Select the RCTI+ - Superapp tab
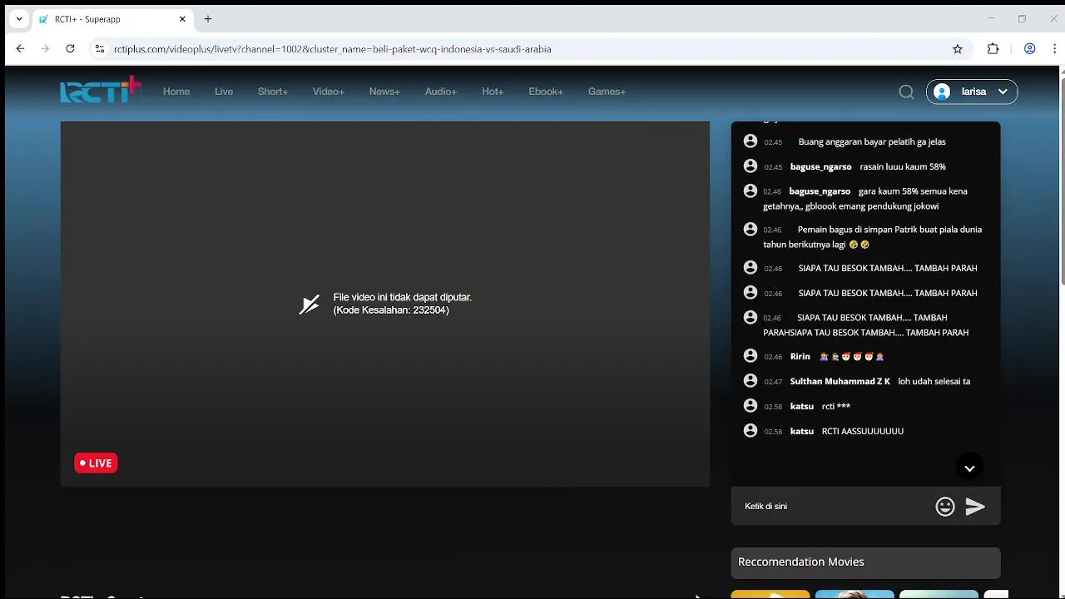The height and width of the screenshot is (599, 1065). [111, 19]
